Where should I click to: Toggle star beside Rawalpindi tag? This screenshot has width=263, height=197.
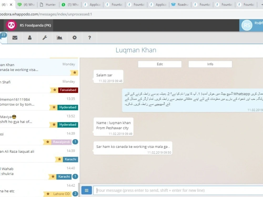pyautogui.click(x=48, y=142)
